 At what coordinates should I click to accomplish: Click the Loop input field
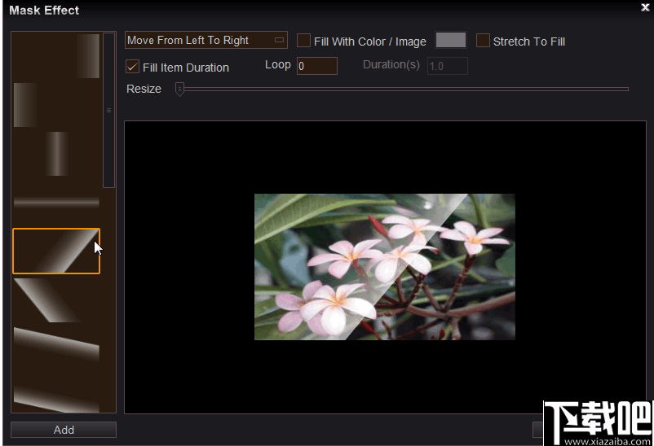pos(317,66)
